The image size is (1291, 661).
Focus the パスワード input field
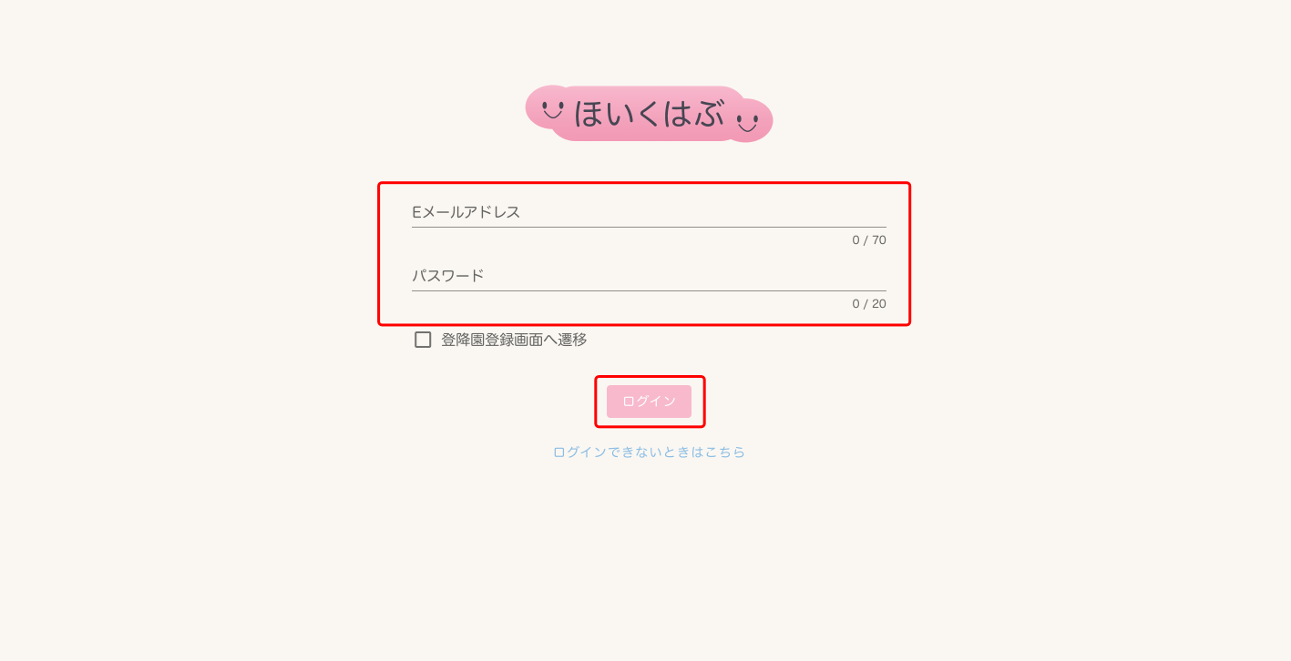pyautogui.click(x=649, y=276)
